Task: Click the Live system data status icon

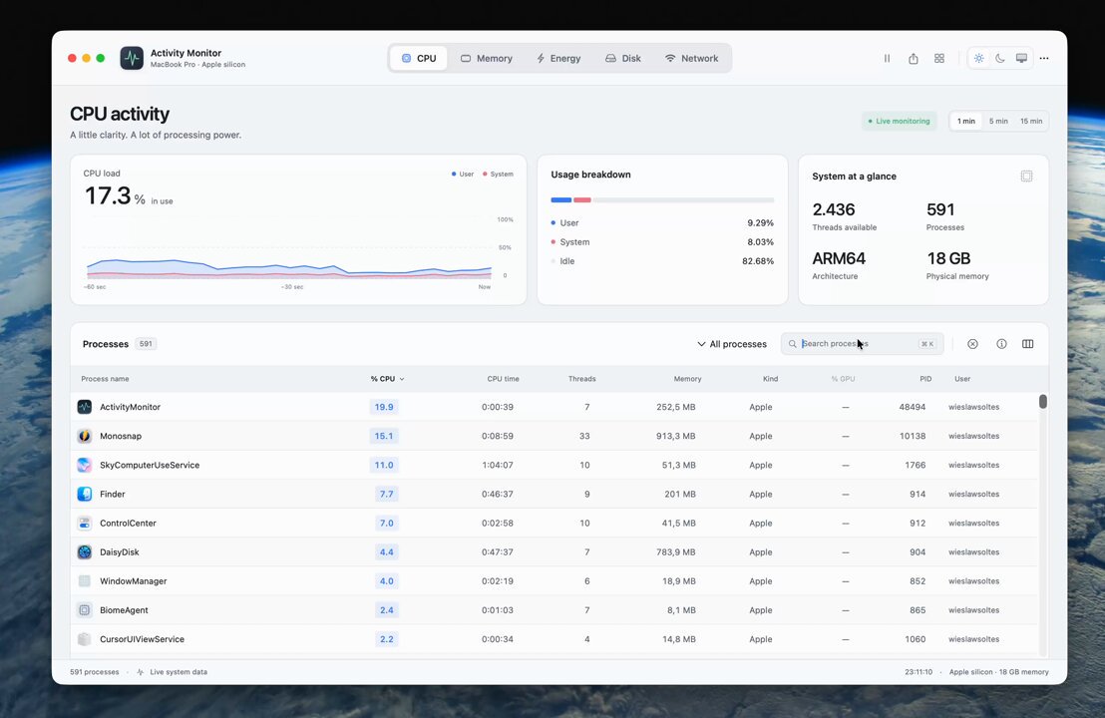Action: (x=141, y=672)
